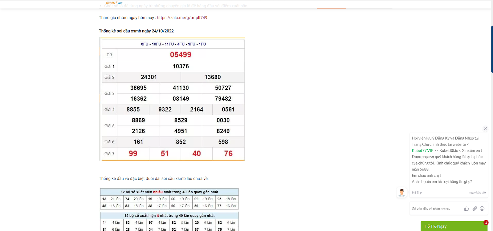Click the '12 bộ số xuất hiện nhiều nhất' table header

pyautogui.click(x=169, y=192)
